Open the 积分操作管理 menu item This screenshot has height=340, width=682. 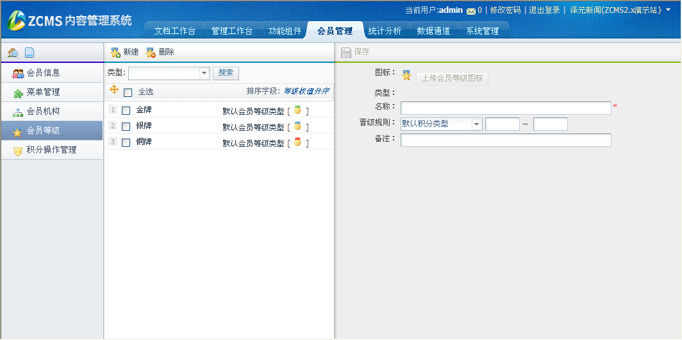[x=51, y=149]
